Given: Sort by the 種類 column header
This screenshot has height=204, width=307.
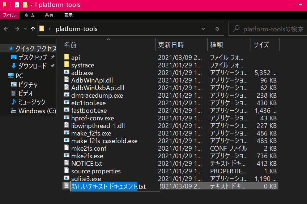Looking at the screenshot, I should pyautogui.click(x=217, y=45).
